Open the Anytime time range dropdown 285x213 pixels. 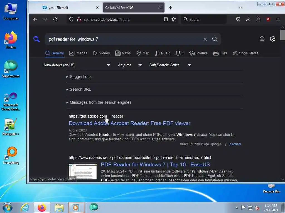(x=130, y=65)
